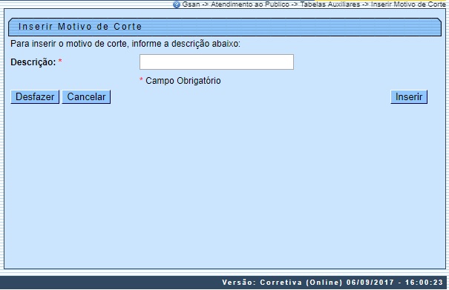Screen dimensions: 449x290
Task: Click the Desfazer button
Action: tap(35, 96)
